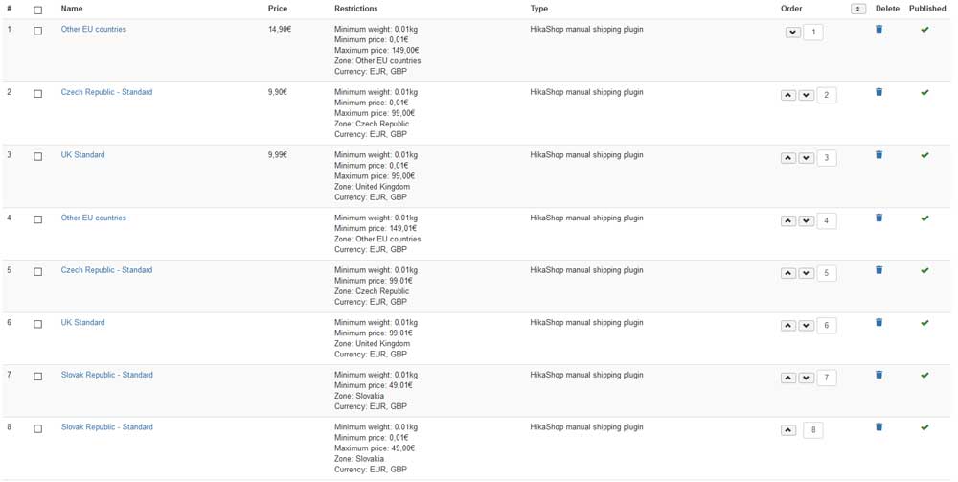Viewport: 958px width, 482px height.
Task: Toggle published status of row 6
Action: click(x=924, y=323)
